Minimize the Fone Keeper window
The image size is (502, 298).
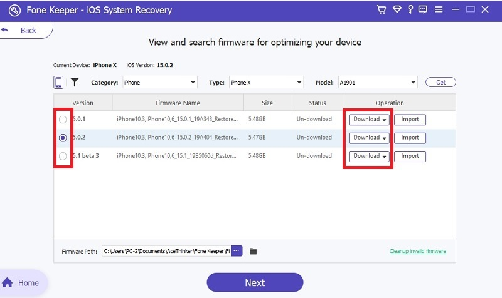[x=456, y=9]
